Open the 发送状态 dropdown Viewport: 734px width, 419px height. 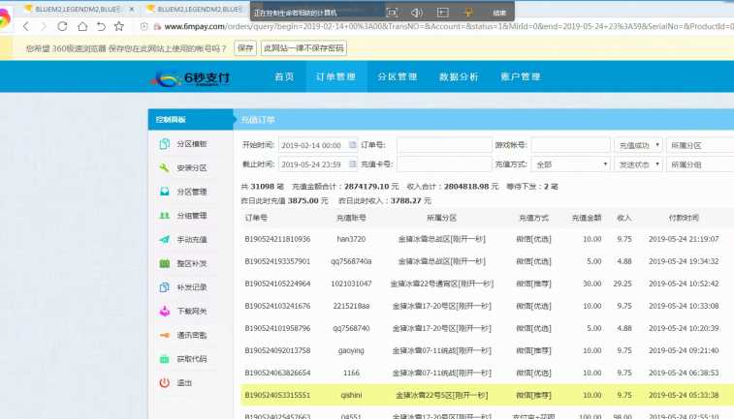point(638,165)
